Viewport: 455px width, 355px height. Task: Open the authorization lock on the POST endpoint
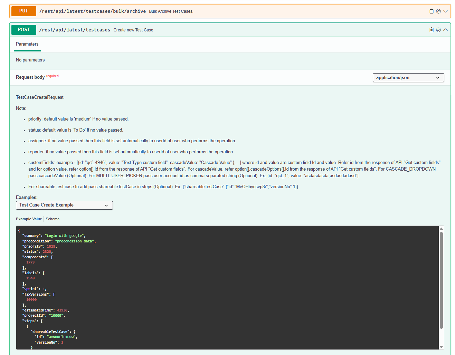(438, 30)
